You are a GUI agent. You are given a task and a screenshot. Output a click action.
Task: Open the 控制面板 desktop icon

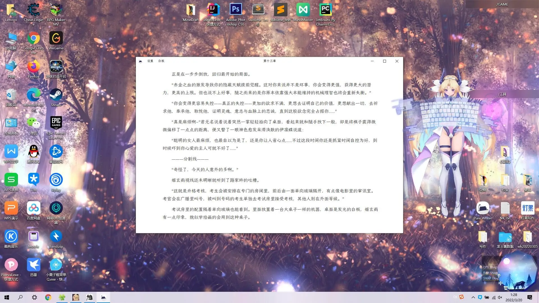(x=11, y=126)
